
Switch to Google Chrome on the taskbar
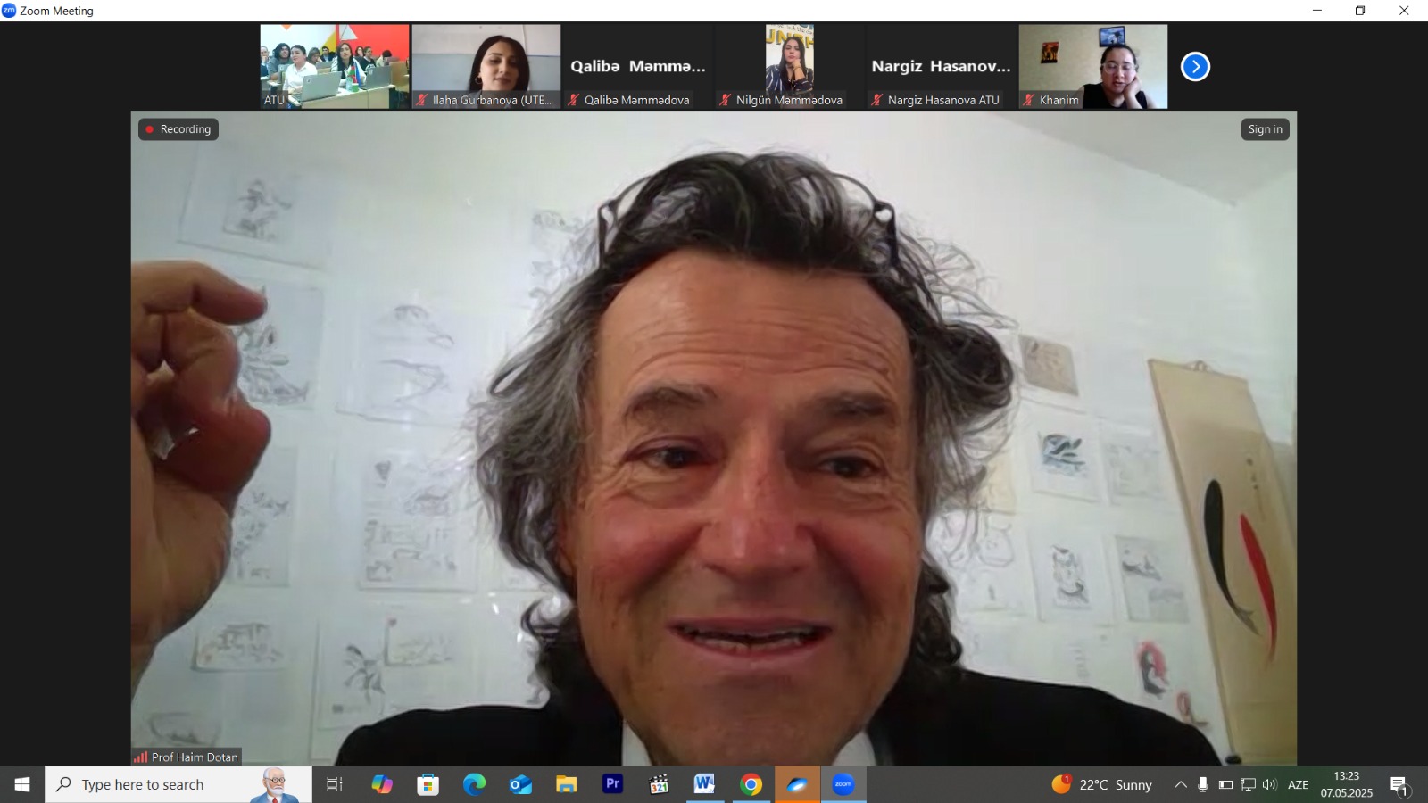pos(751,784)
